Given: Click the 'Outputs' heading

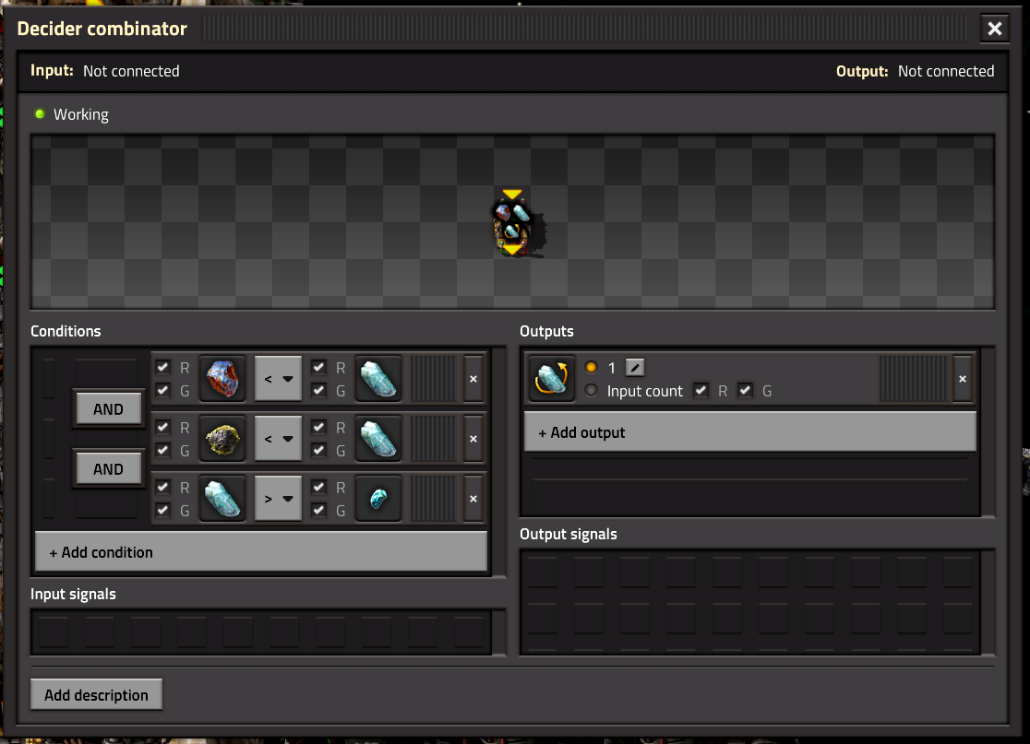Looking at the screenshot, I should (546, 331).
